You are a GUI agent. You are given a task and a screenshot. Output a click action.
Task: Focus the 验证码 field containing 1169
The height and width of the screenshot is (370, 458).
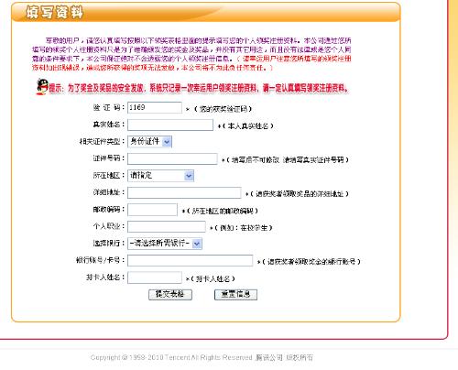tap(155, 107)
